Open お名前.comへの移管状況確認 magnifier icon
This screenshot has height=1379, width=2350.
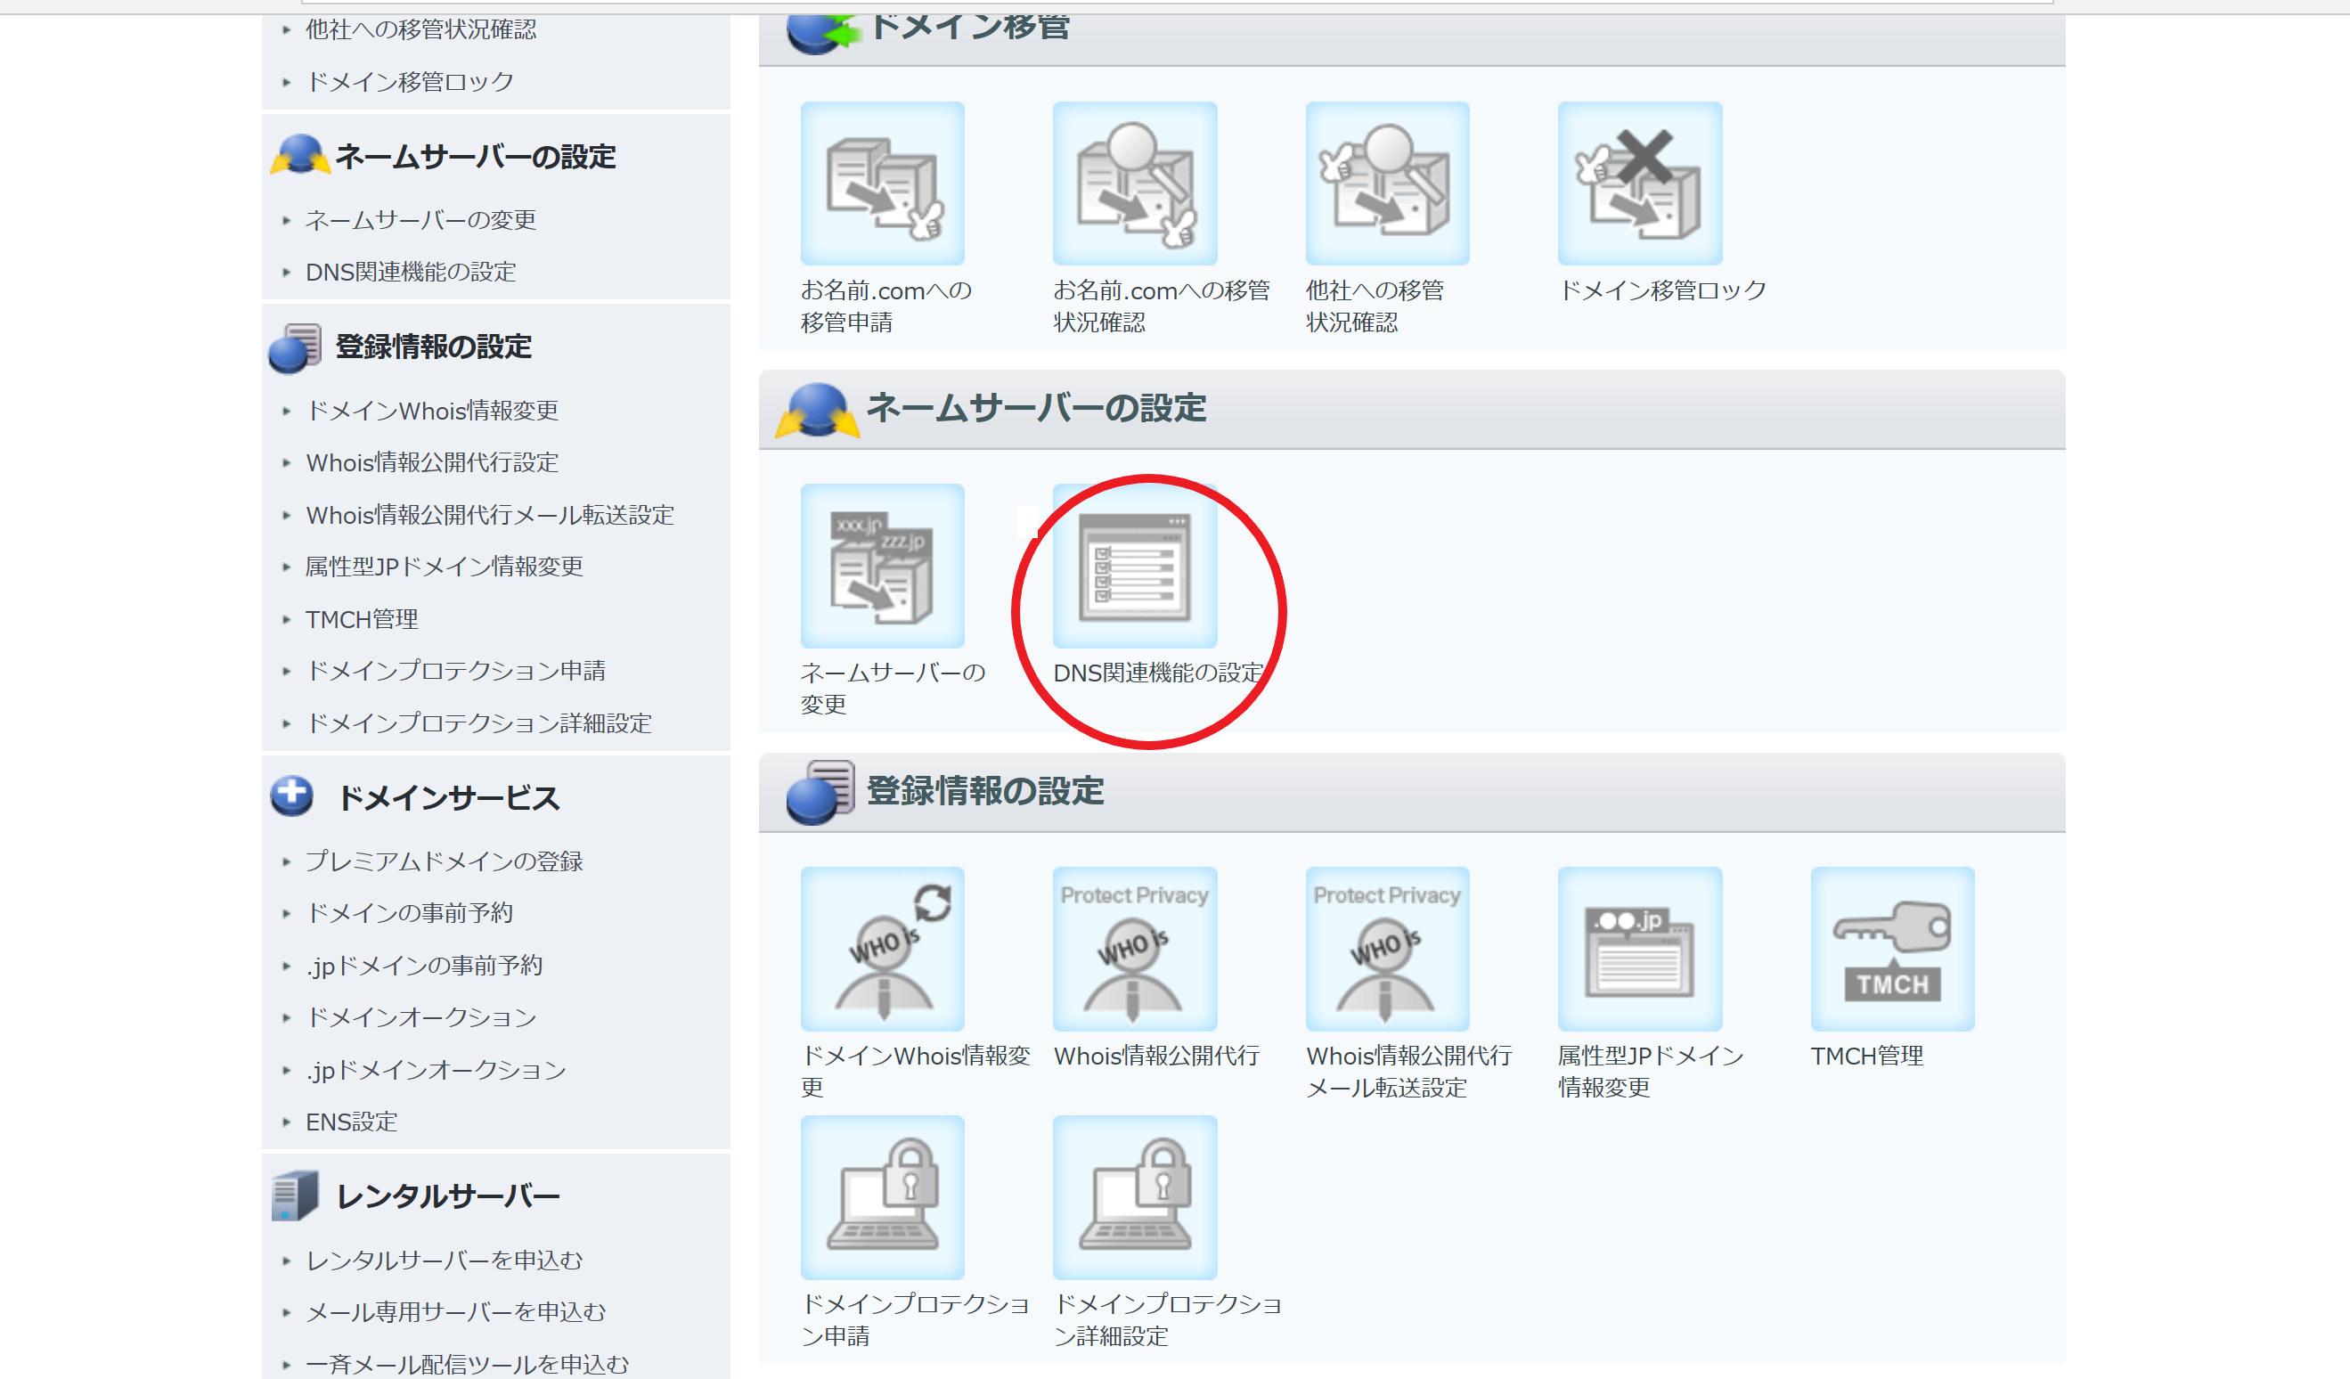[1134, 184]
